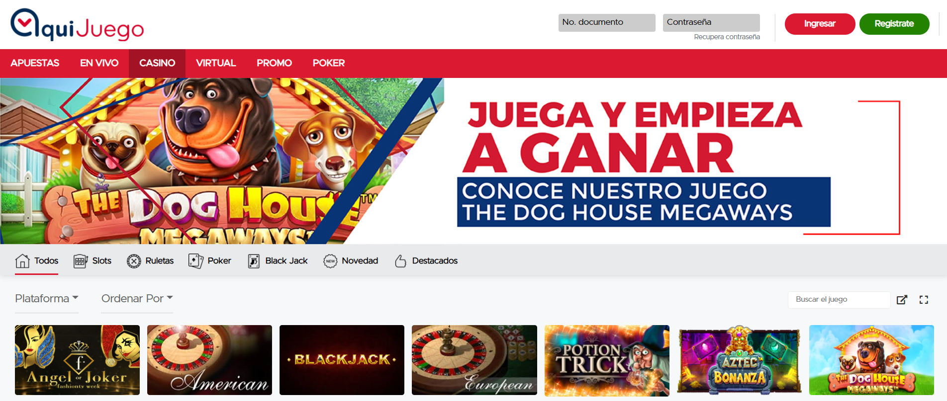The width and height of the screenshot is (947, 401).
Task: Go to the EN VIVO section
Action: 99,63
